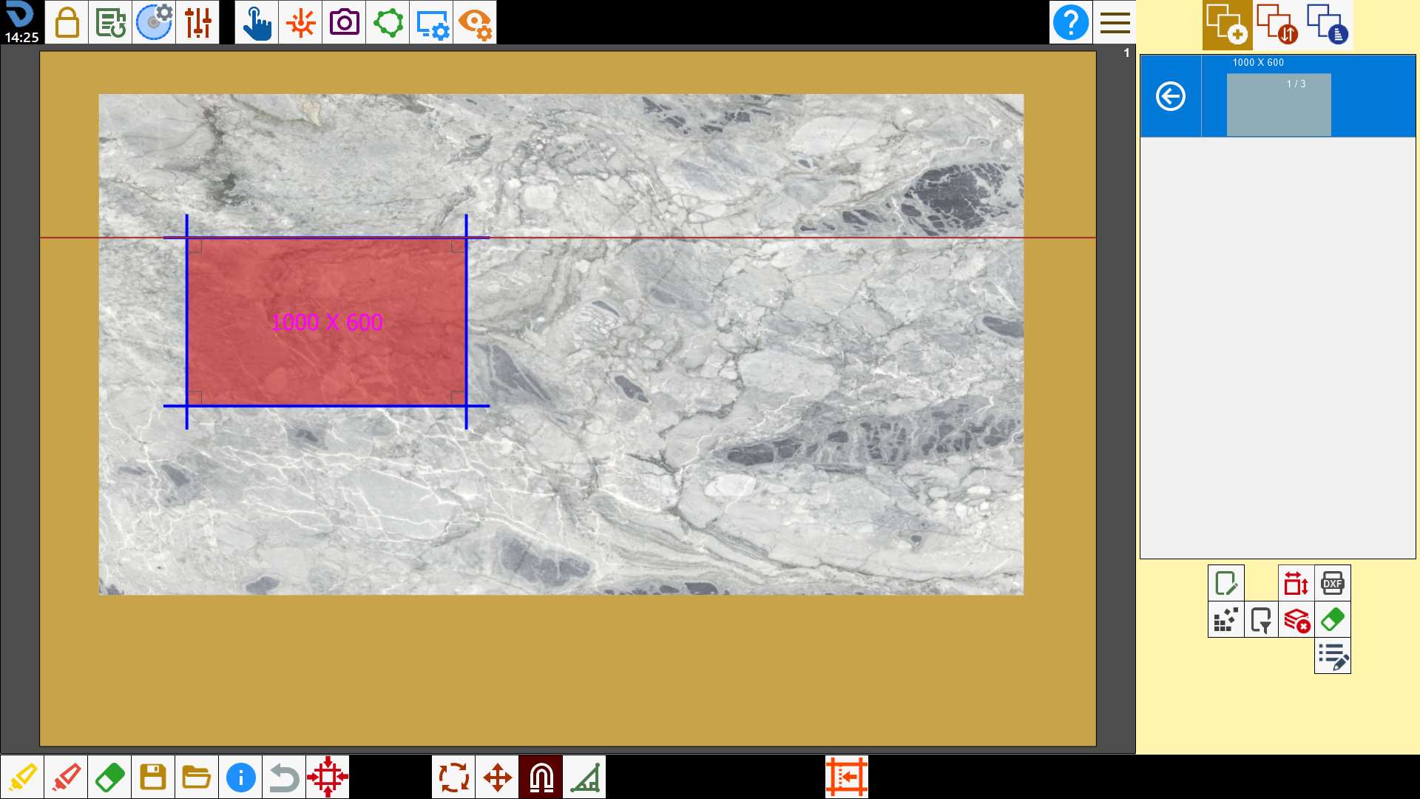Viewport: 1420px width, 799px height.
Task: Open the camera capture tool
Action: click(x=344, y=22)
